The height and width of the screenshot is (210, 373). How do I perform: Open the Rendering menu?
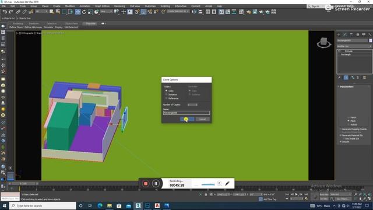point(119,6)
